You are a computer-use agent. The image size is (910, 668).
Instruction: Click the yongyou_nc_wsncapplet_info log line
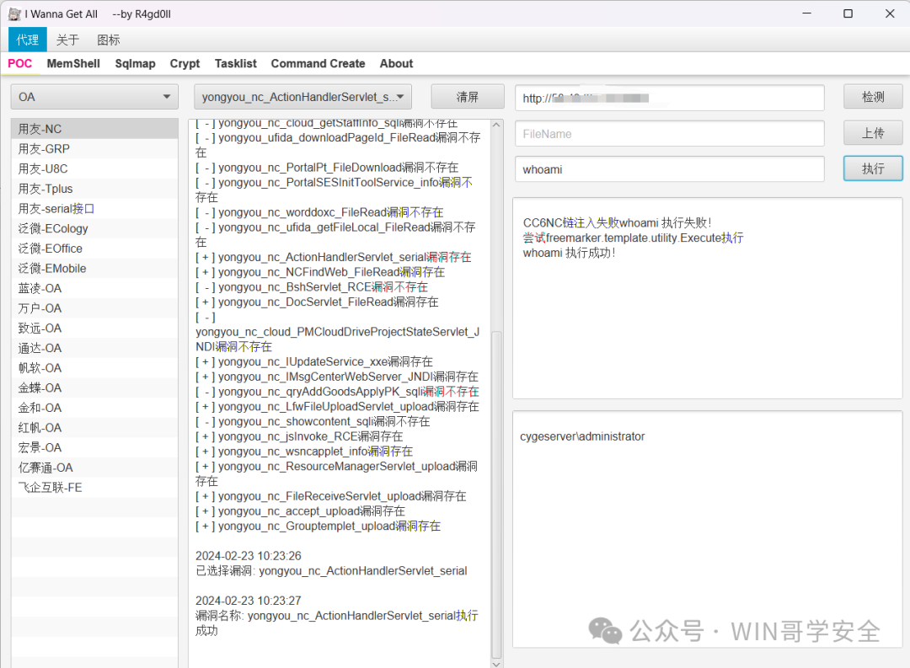(x=304, y=452)
